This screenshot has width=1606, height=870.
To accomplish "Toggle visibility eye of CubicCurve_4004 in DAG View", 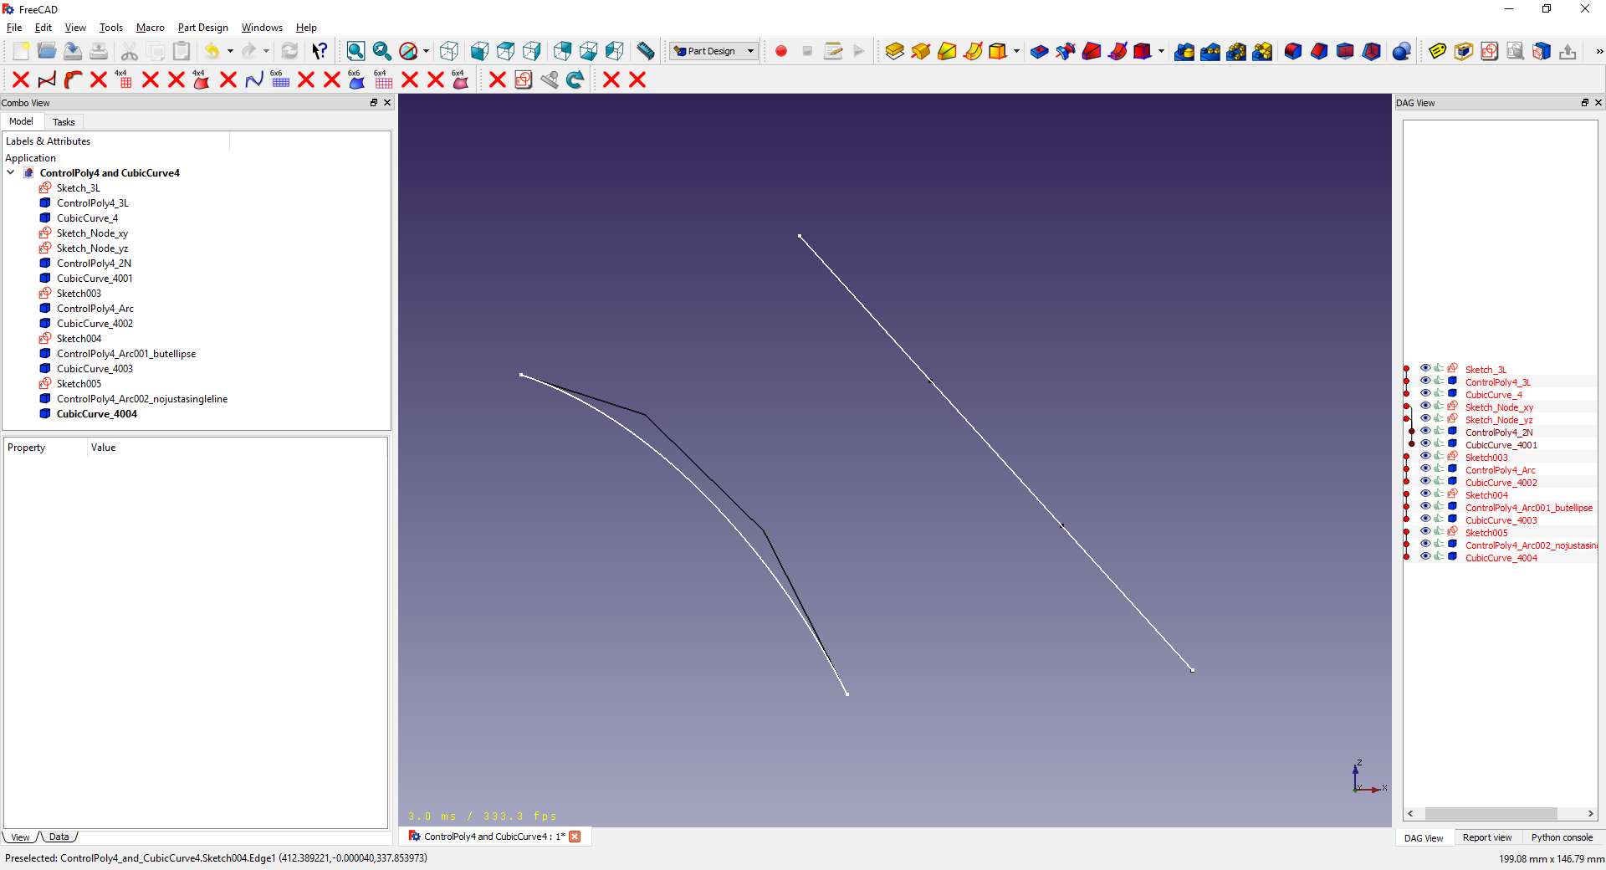I will 1425,556.
